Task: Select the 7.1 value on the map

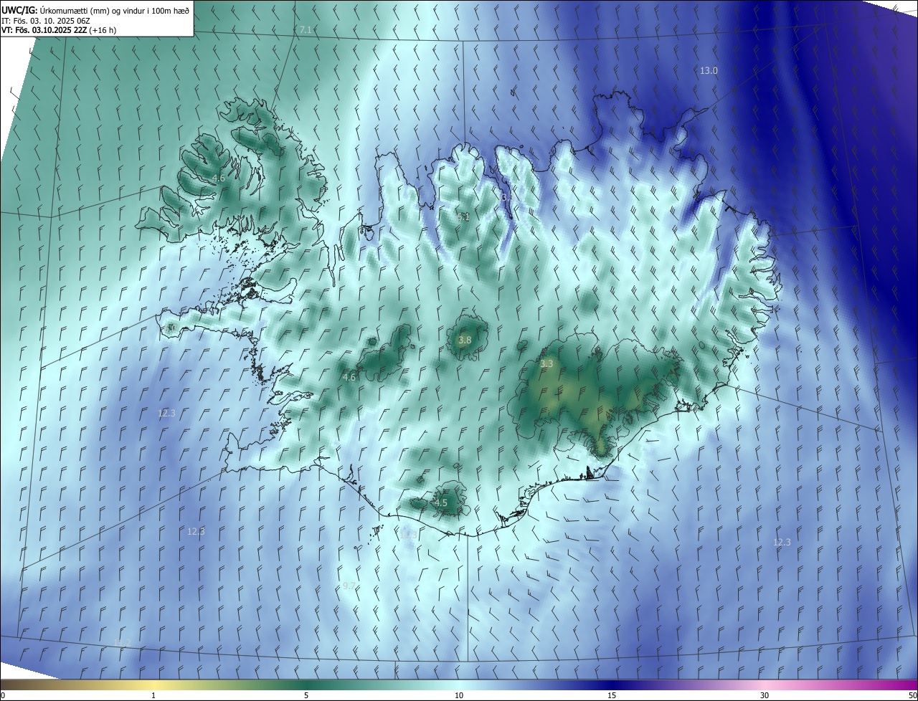Action: click(x=306, y=29)
